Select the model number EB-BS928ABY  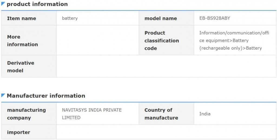point(215,18)
